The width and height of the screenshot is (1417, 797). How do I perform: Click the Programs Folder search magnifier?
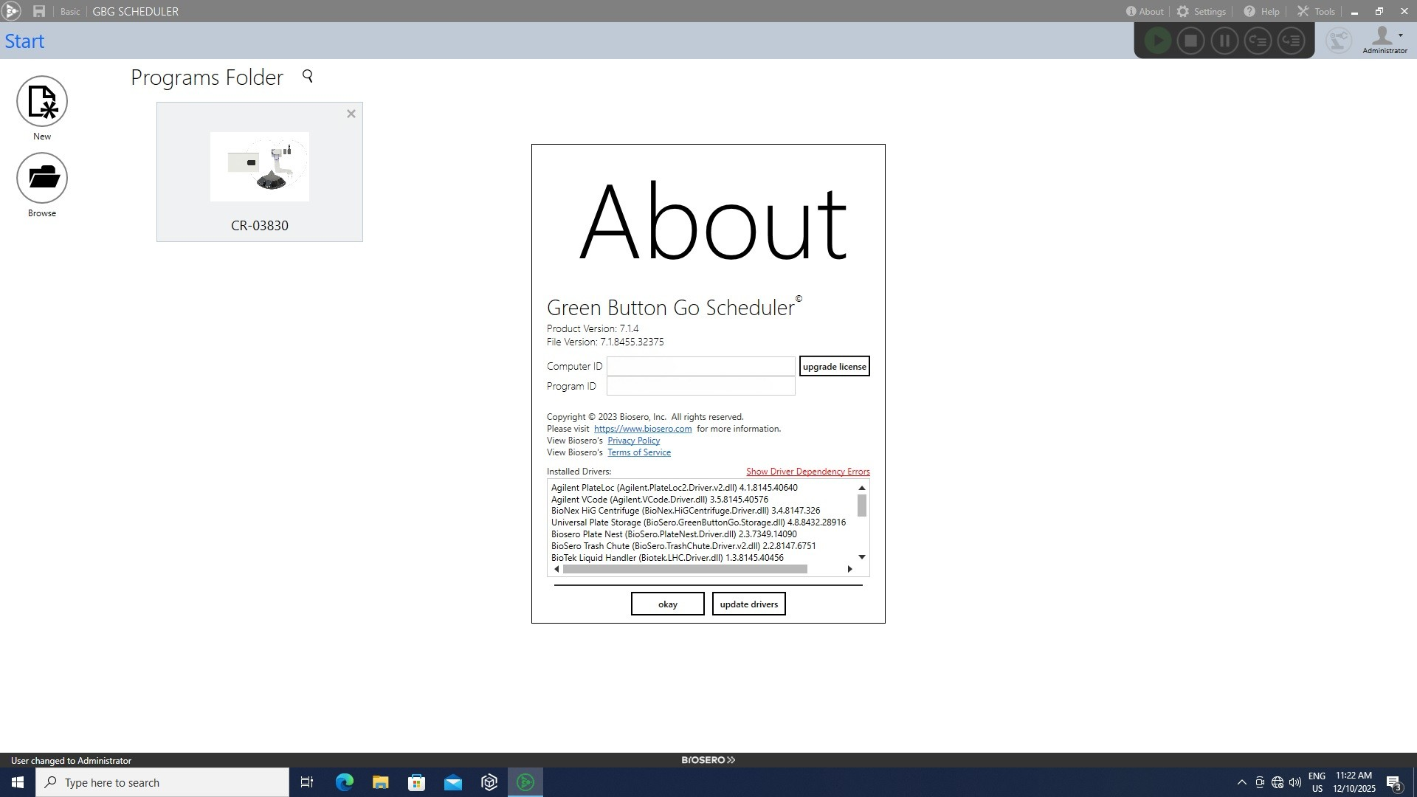click(308, 76)
